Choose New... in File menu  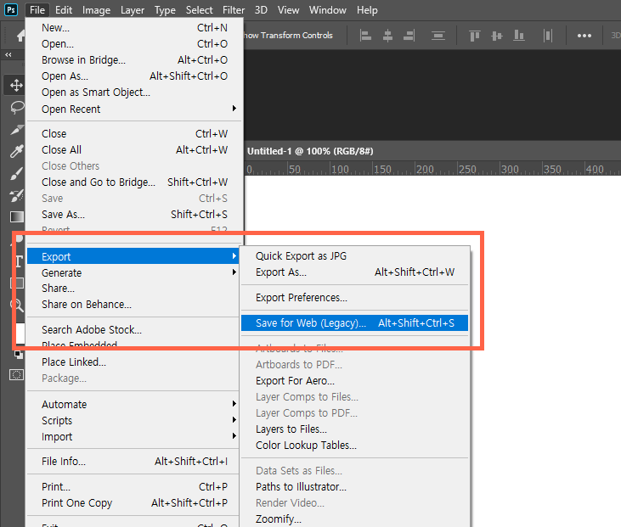[135, 28]
